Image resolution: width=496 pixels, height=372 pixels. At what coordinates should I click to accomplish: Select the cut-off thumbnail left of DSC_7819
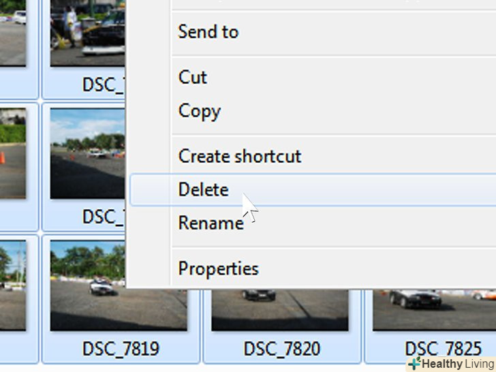point(12,286)
